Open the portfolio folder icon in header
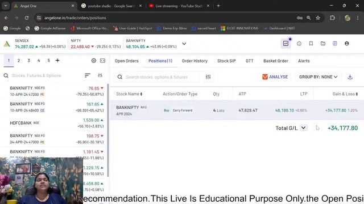This screenshot has width=364, height=204. tap(323, 44)
